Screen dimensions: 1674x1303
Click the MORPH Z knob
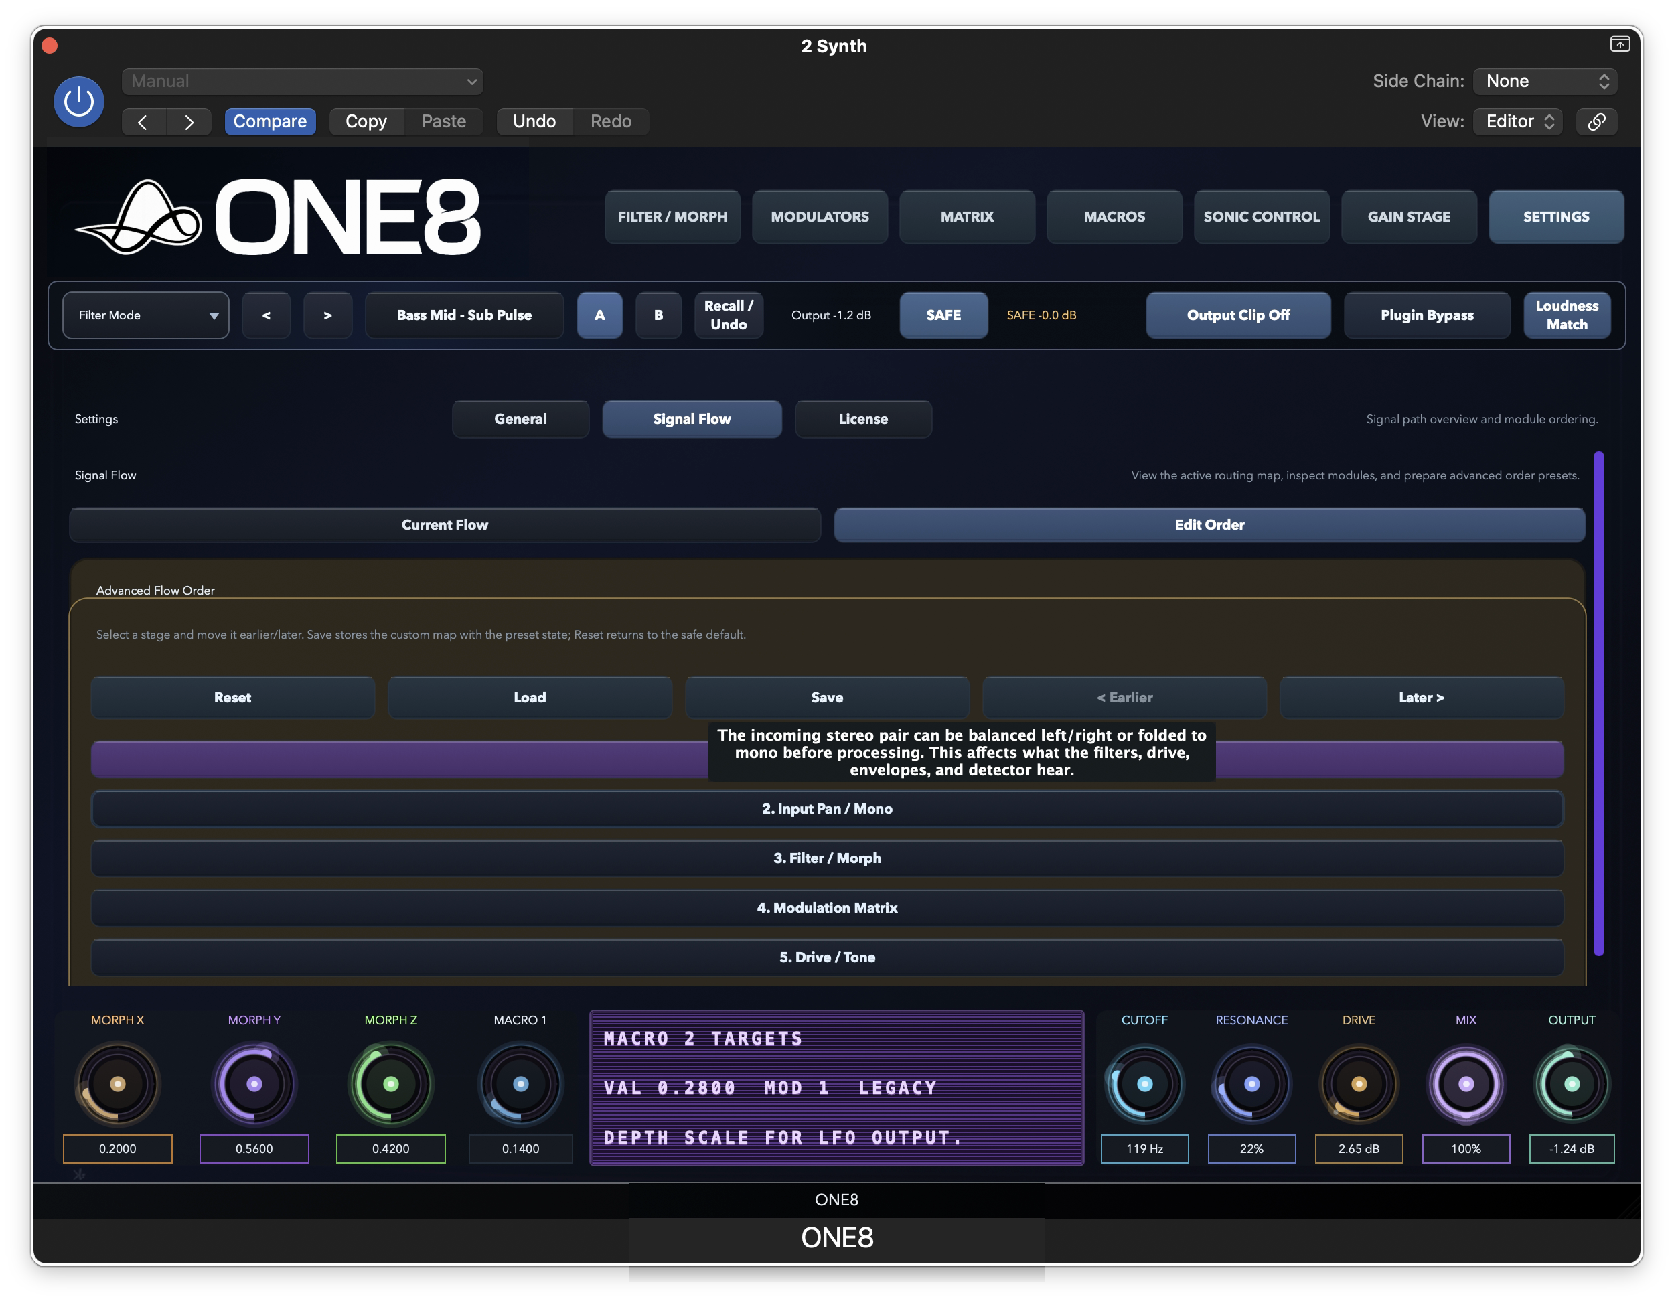tap(391, 1084)
